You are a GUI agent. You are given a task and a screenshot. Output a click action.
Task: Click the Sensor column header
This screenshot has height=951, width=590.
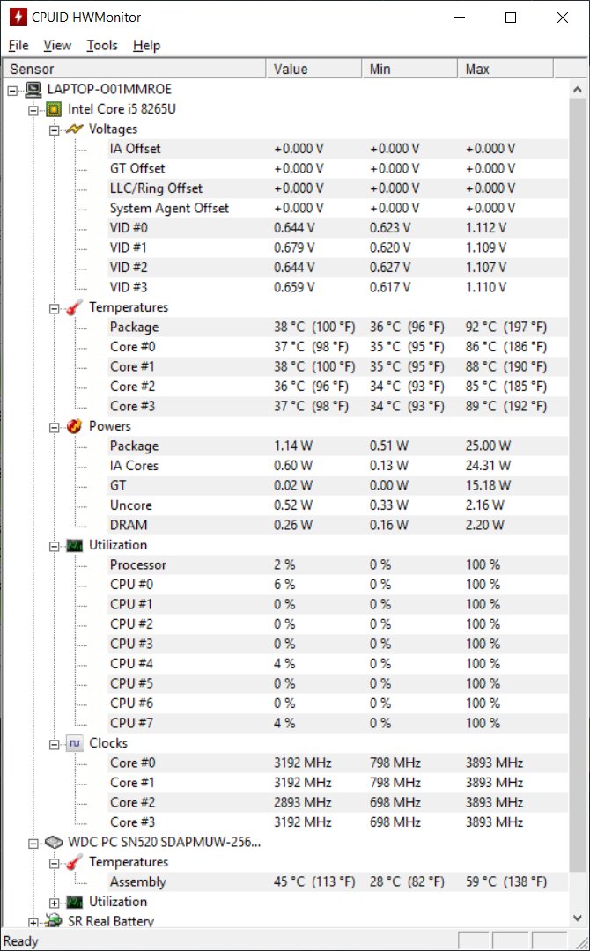pos(135,70)
